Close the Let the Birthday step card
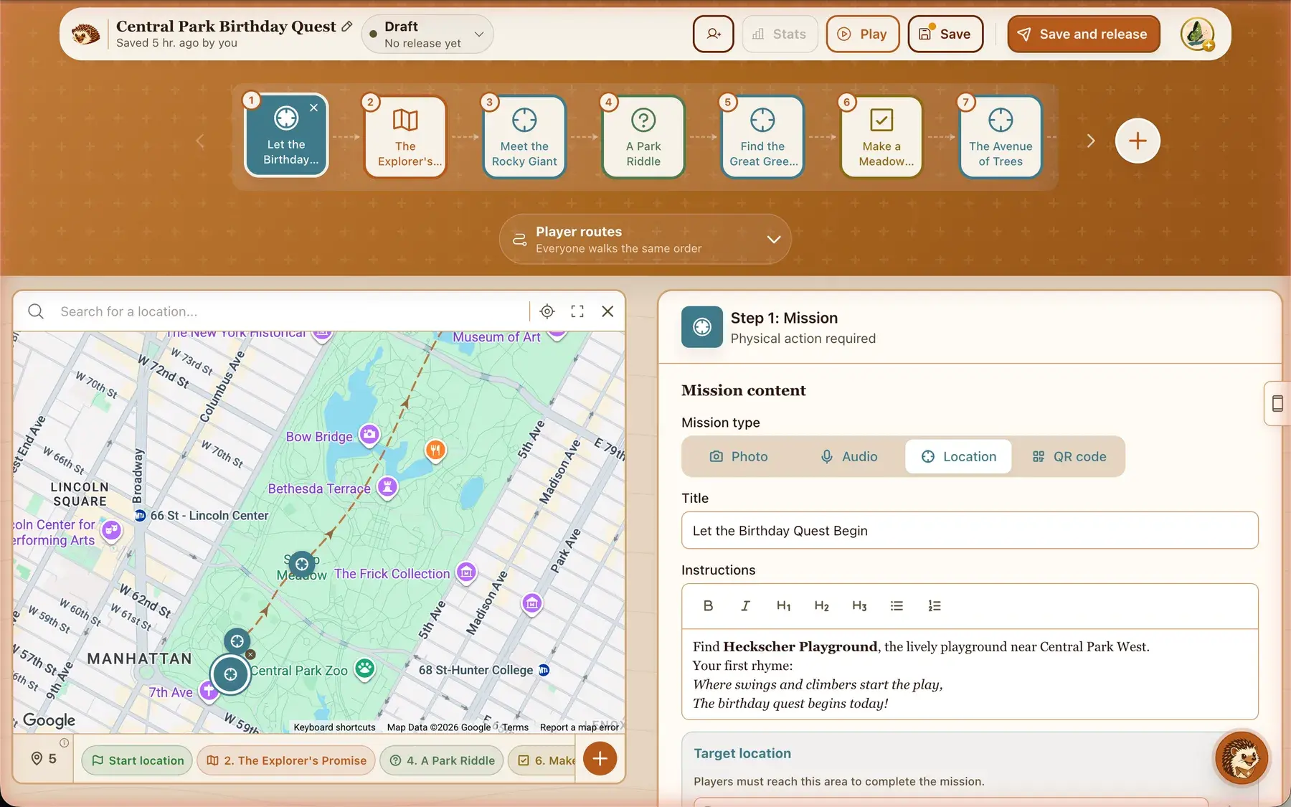 (313, 108)
